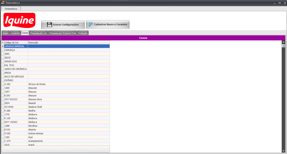The height and width of the screenshot is (154, 287).
Task: Sort by Código da Cor column header
Action: [x=15, y=42]
